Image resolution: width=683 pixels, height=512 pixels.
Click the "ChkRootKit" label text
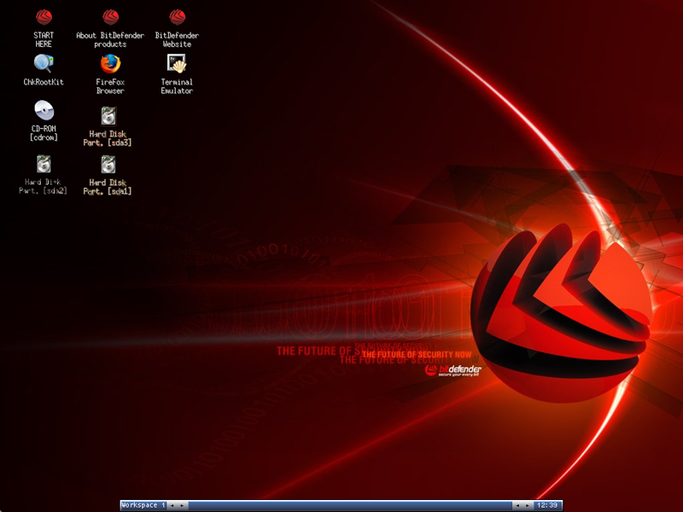click(44, 82)
